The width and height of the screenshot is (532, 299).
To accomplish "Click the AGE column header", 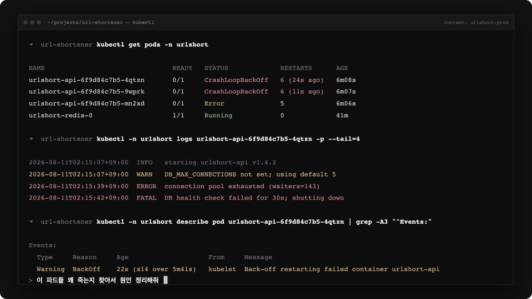I will [342, 68].
